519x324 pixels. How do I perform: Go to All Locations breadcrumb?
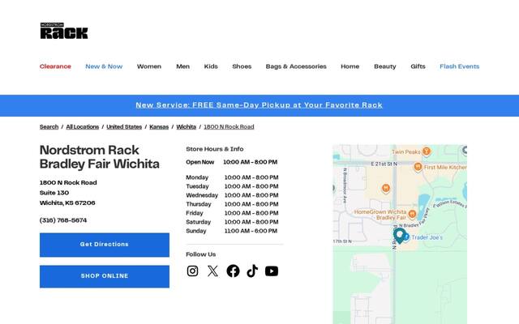pos(83,126)
